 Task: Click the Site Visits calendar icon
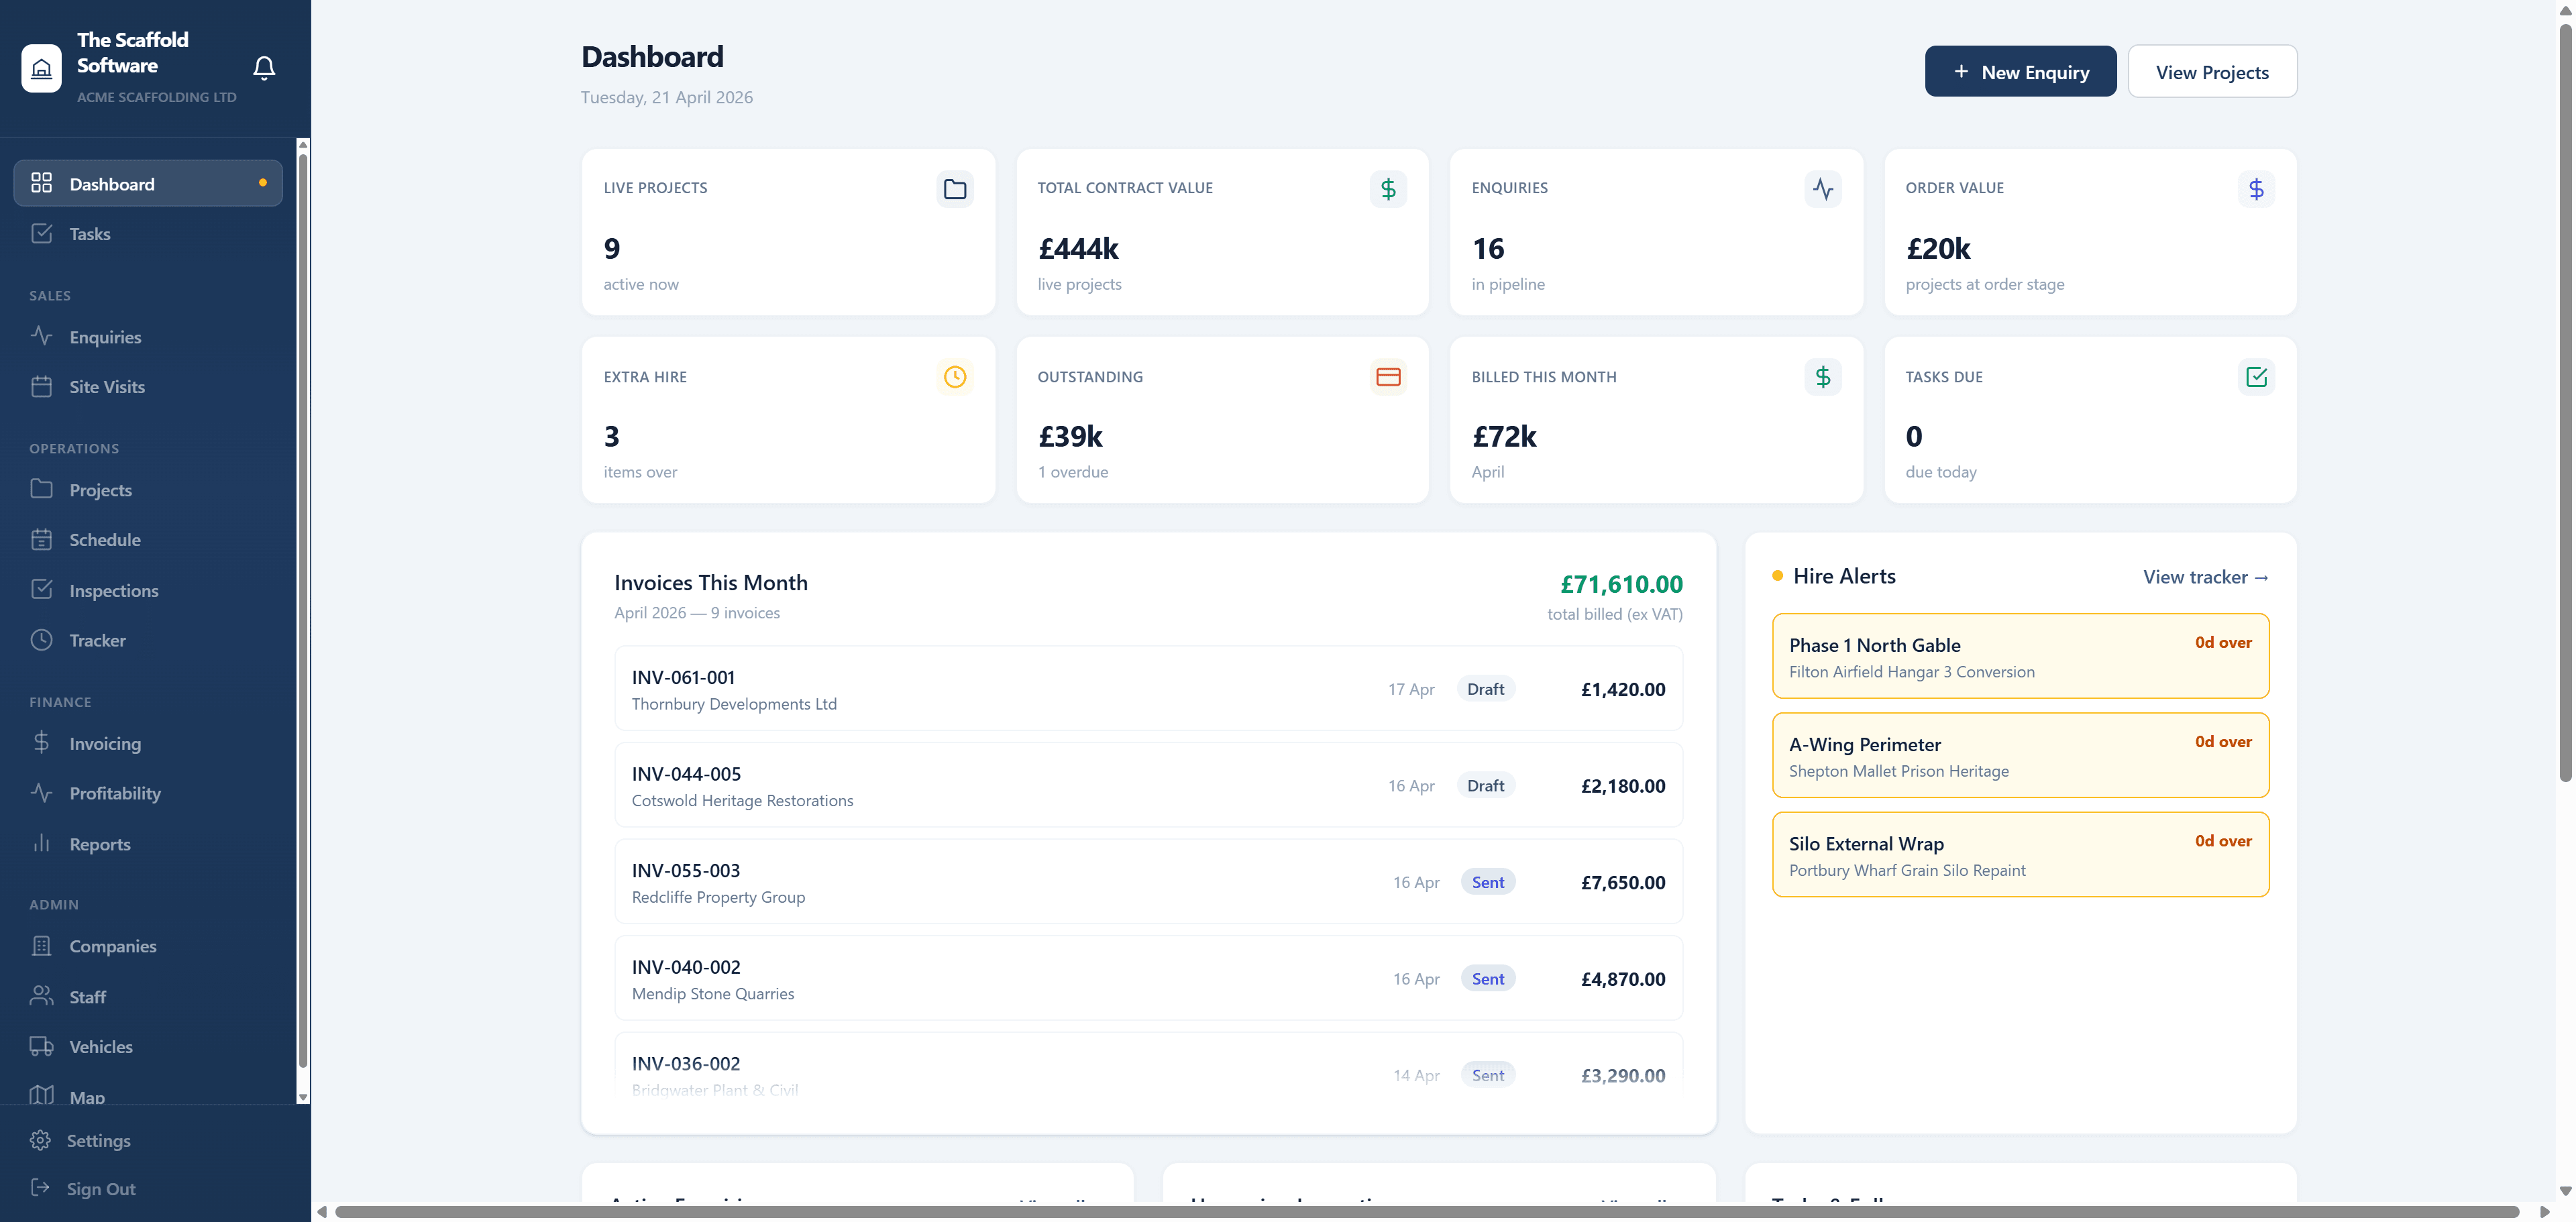(x=41, y=386)
